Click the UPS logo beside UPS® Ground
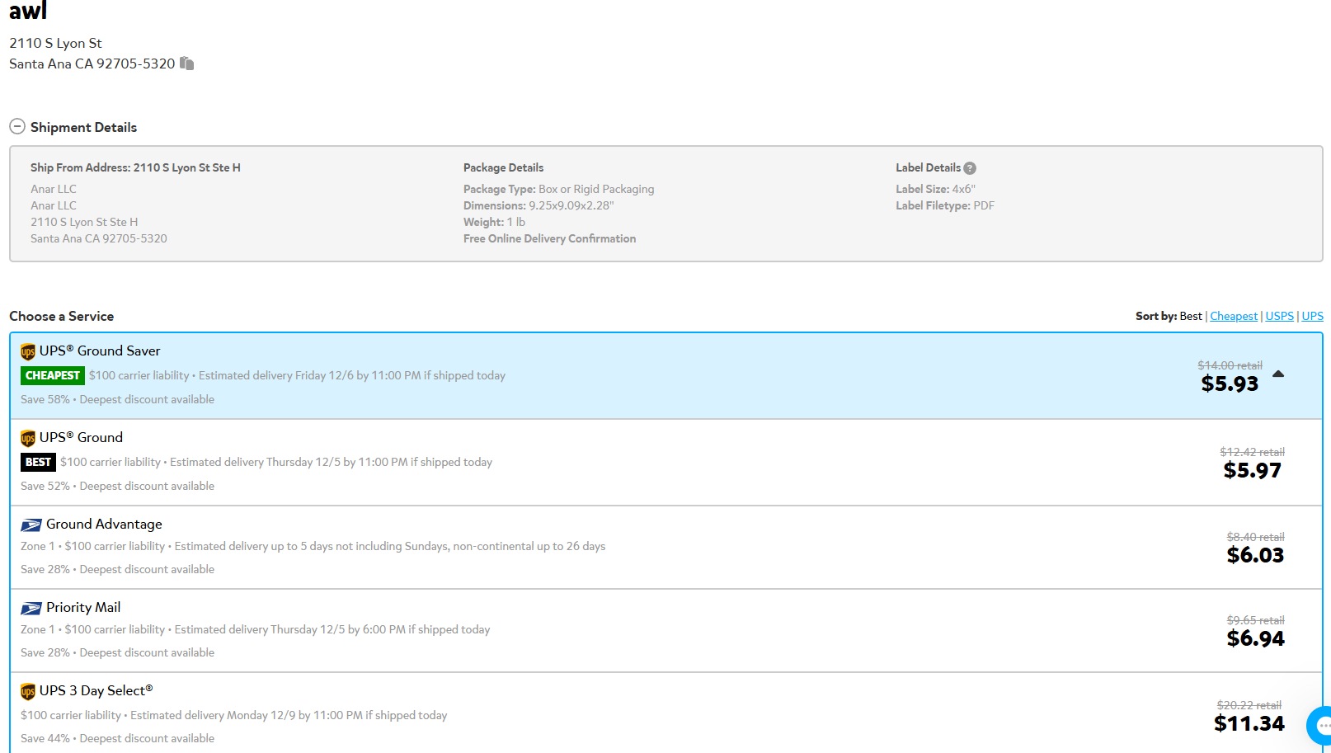1331x753 pixels. [x=28, y=438]
